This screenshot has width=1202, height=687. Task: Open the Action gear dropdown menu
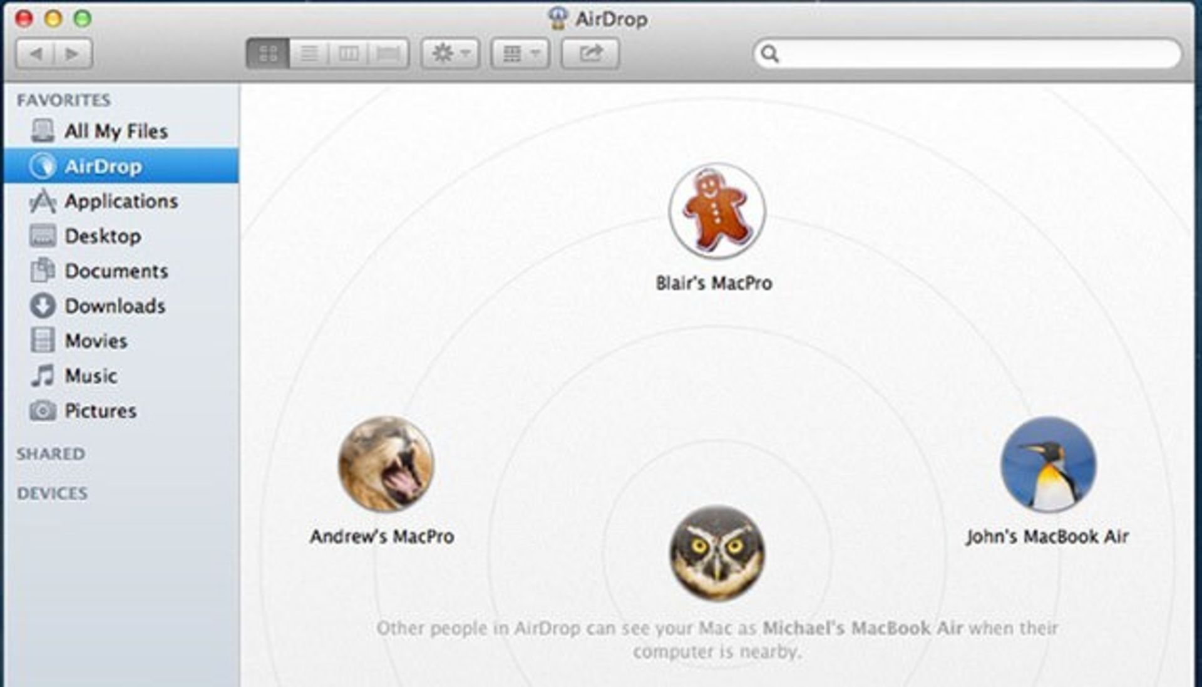tap(450, 54)
